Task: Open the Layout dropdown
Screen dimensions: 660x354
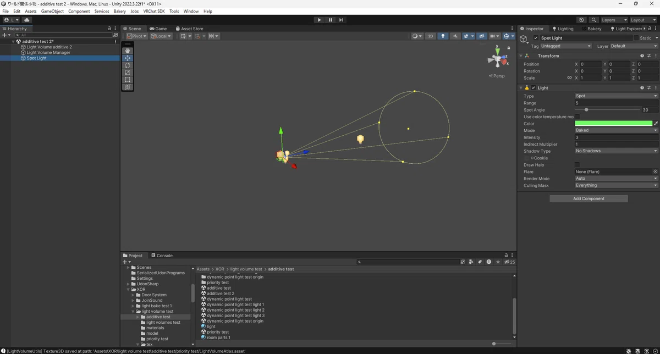Action: pyautogui.click(x=643, y=20)
